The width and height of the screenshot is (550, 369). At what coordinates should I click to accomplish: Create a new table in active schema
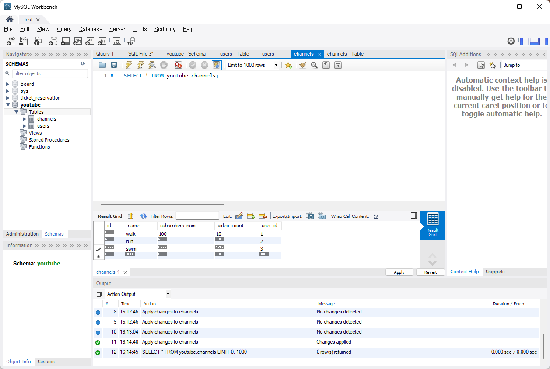[x=65, y=41]
